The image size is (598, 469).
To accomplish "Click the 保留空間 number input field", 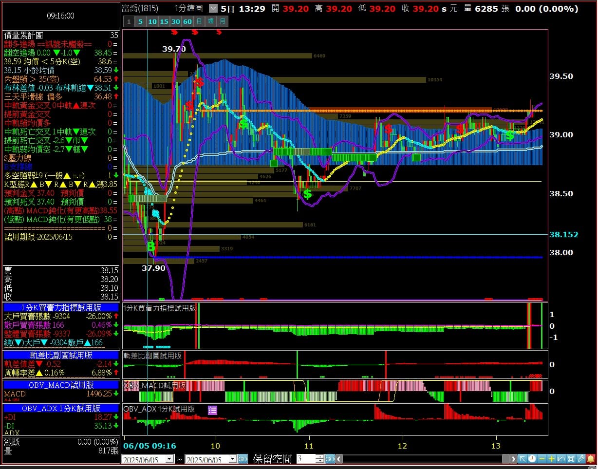I will coord(305,459).
